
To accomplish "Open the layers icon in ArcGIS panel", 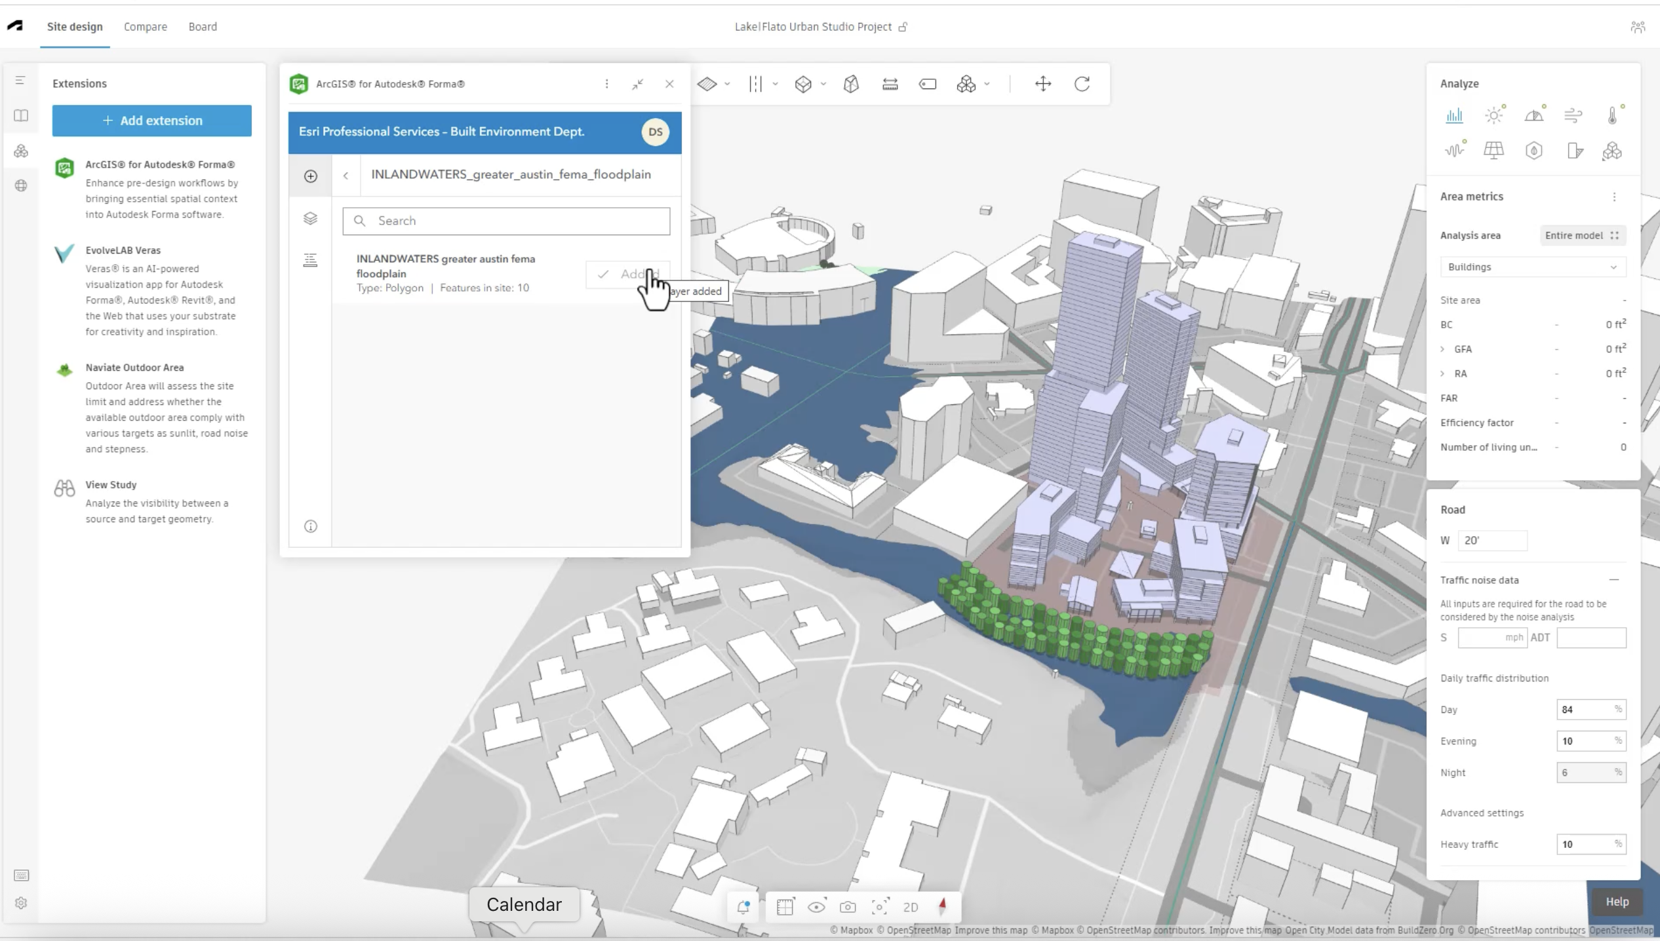I will pos(310,218).
